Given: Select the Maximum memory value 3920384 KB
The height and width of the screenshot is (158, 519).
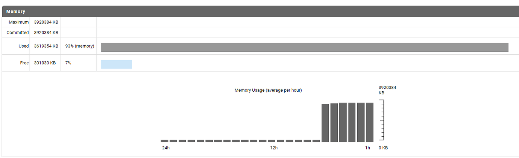Looking at the screenshot, I should click(46, 22).
